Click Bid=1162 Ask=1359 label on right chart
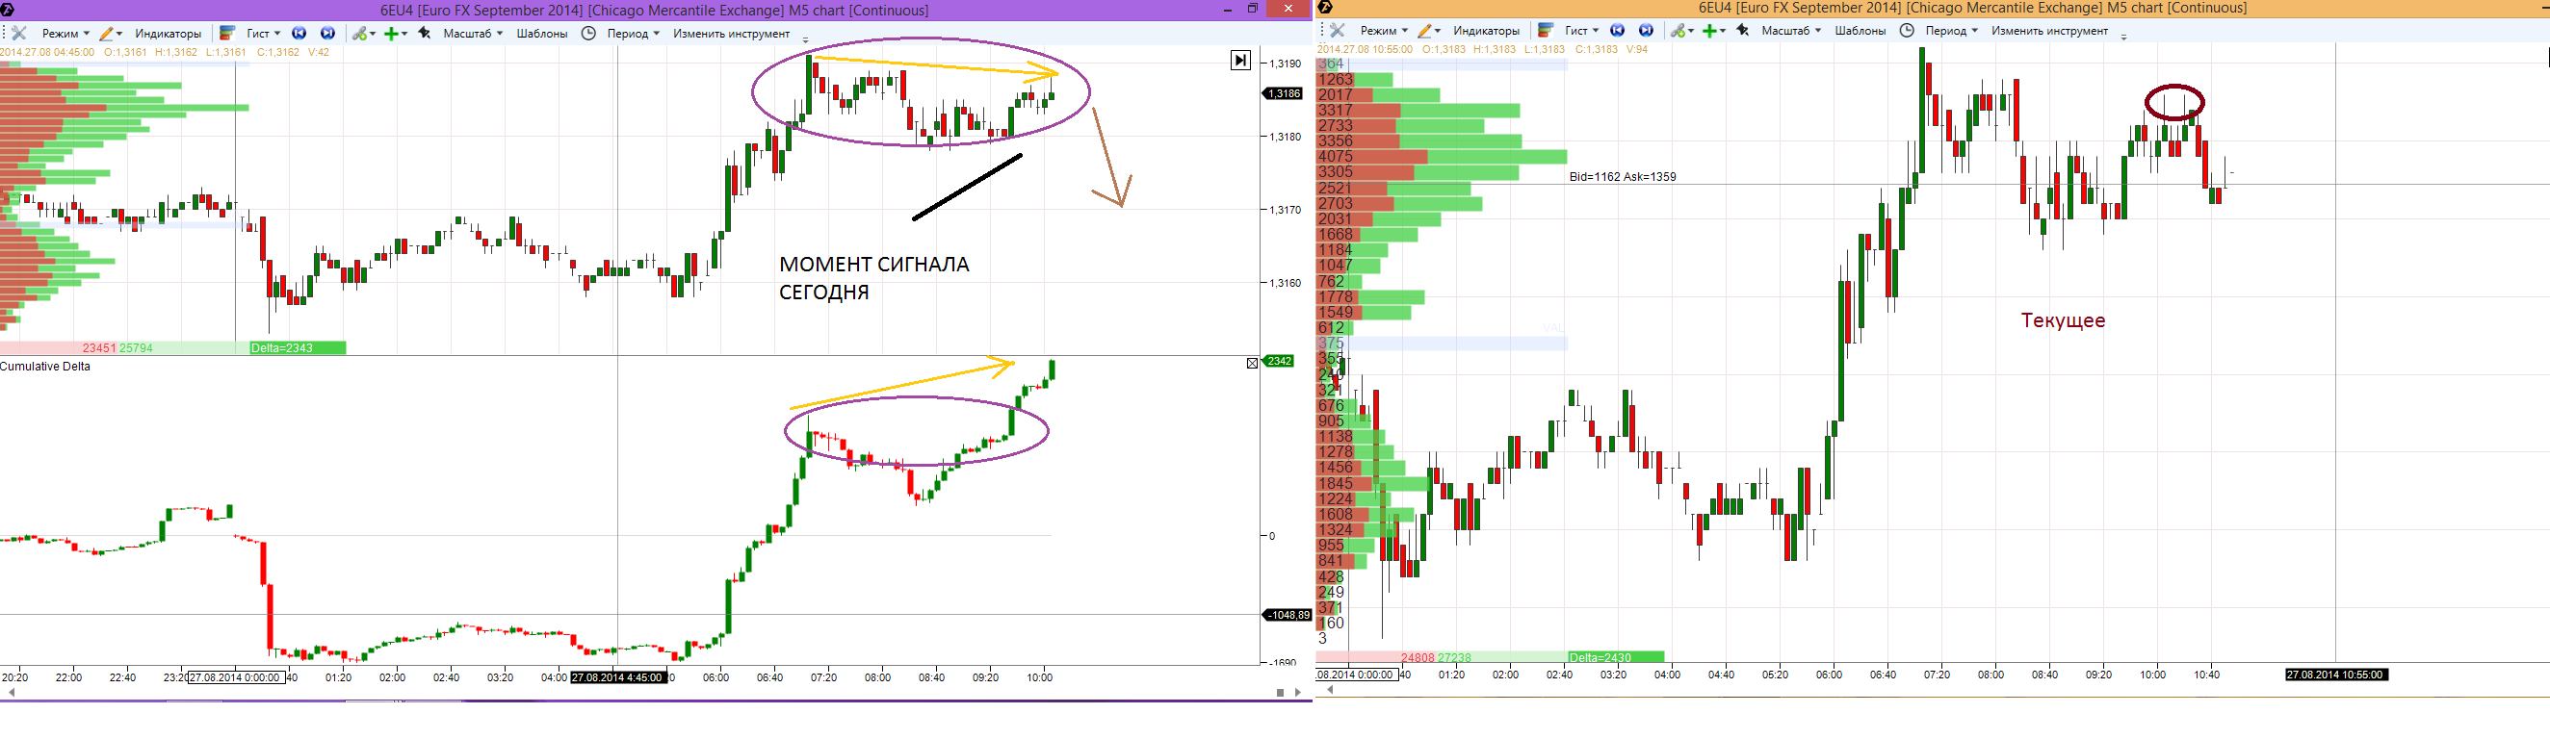2550x739 pixels. pos(1624,177)
